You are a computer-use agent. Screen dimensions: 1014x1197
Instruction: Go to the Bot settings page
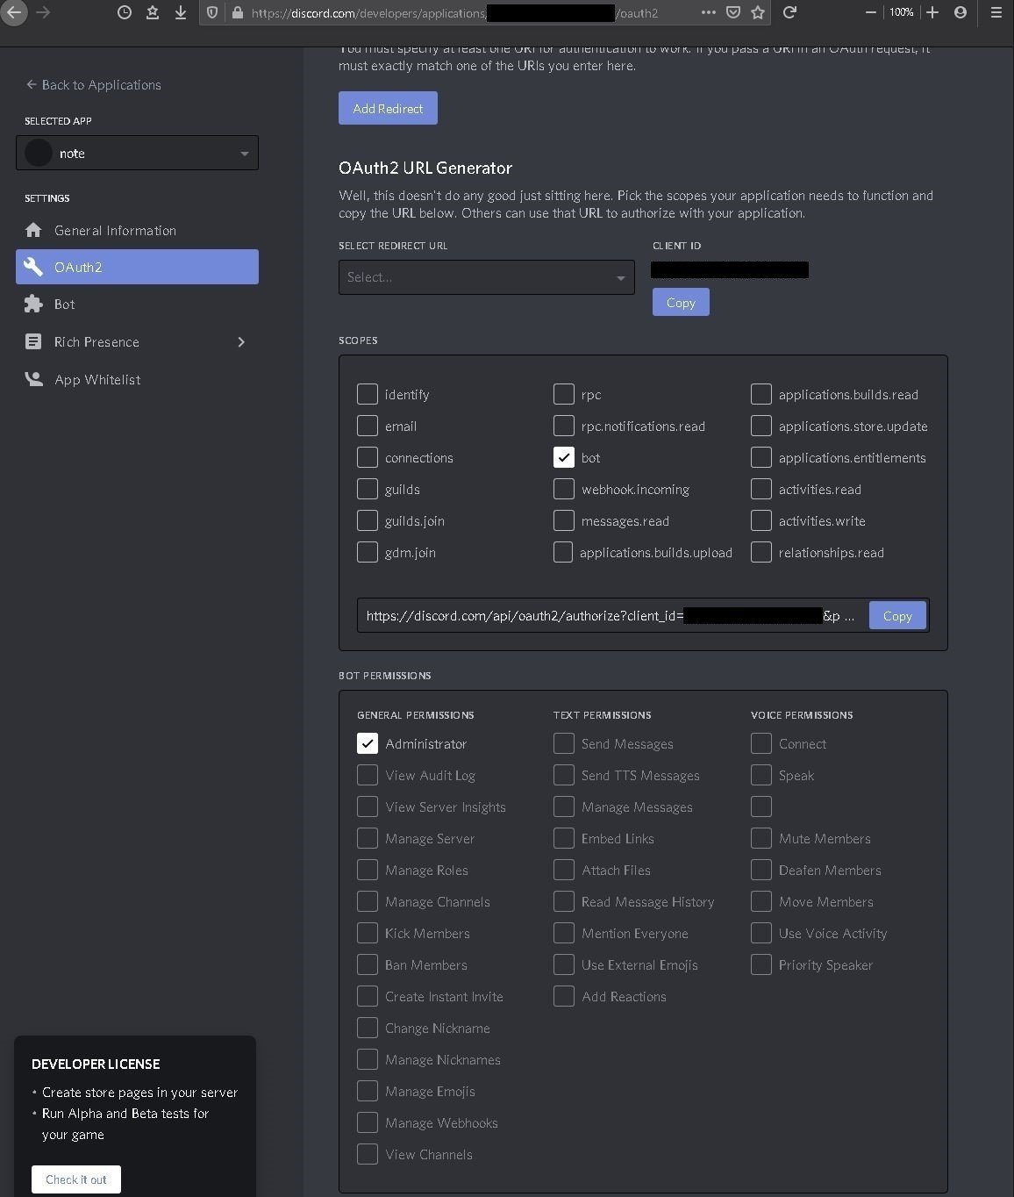tap(137, 304)
